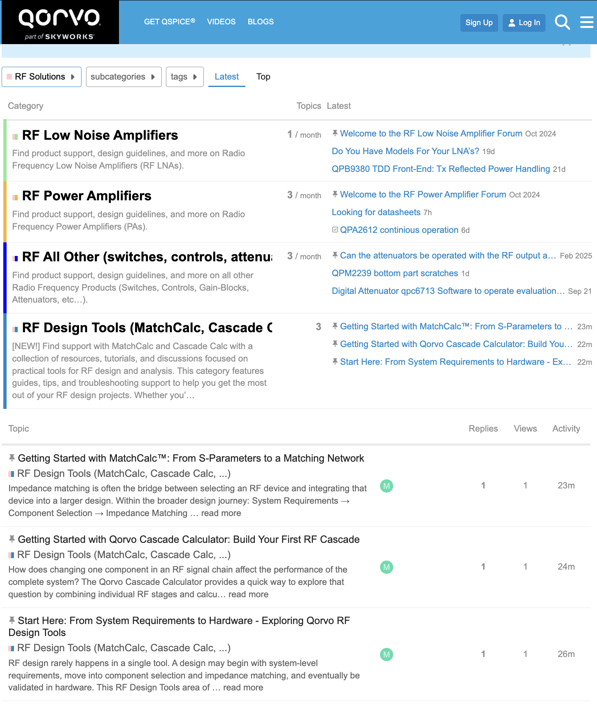Open 'Do You Have Models For Your LNA's?' topic
The width and height of the screenshot is (597, 704).
click(x=406, y=151)
